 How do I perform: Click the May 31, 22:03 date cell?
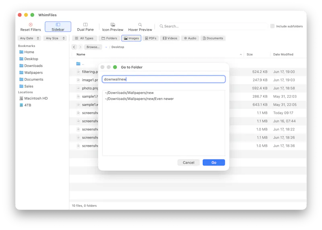pyautogui.click(x=285, y=96)
